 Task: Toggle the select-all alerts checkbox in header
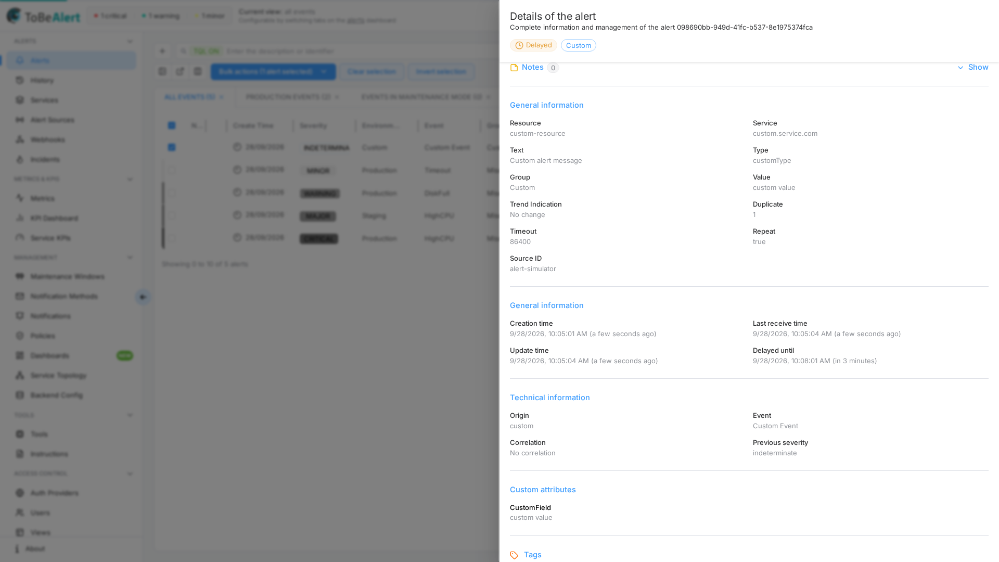(x=172, y=125)
